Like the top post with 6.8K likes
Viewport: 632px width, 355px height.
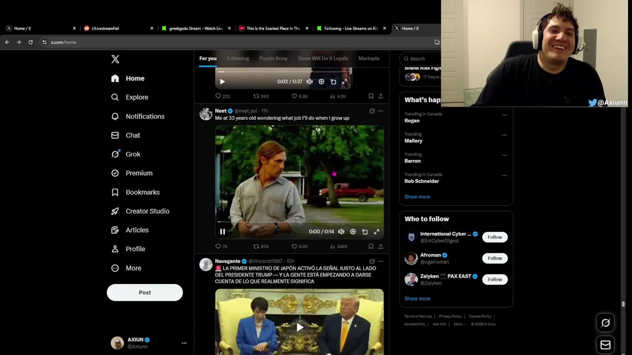300,96
